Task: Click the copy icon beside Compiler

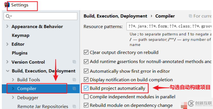Action: [x=74, y=89]
